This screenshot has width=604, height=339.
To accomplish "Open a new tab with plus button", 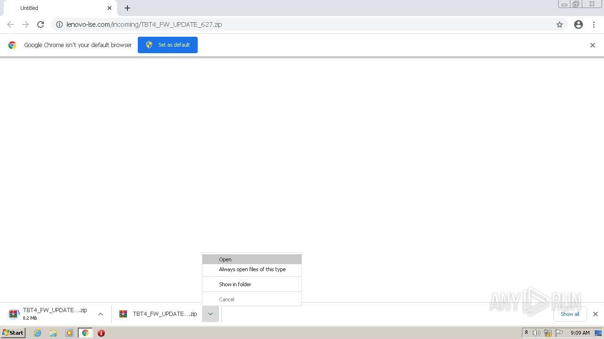I will coord(127,8).
